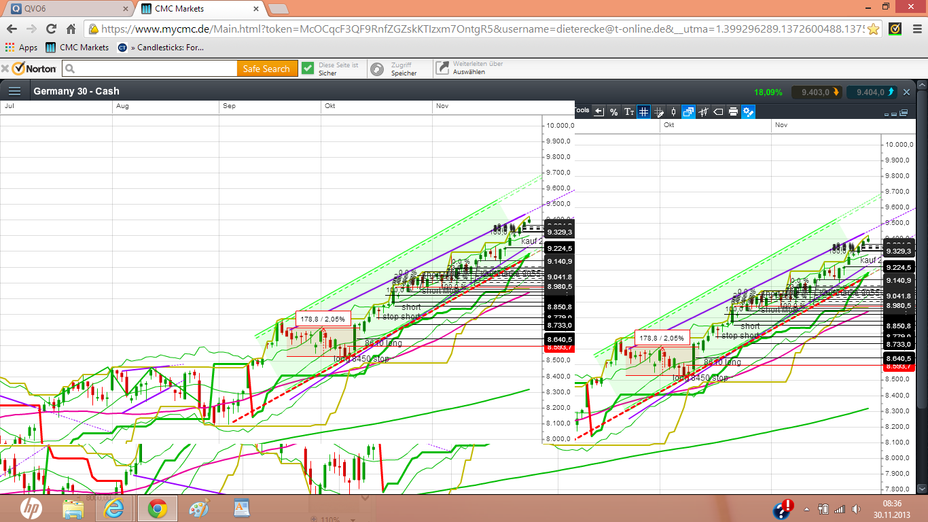Open the Germany 30 Cash hamburger menu
The image size is (928, 522).
[14, 91]
